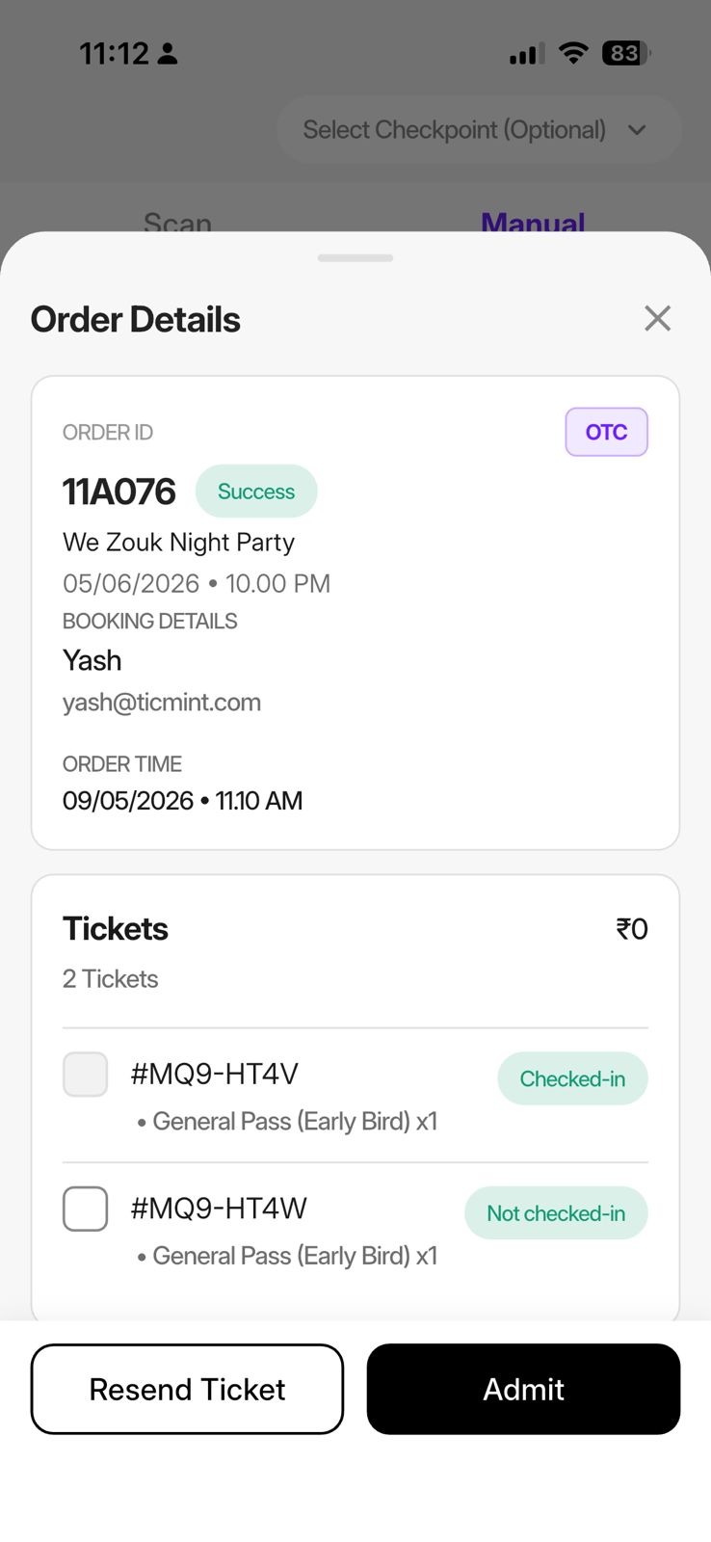
Task: Click the checkpoint dropdown chevron arrow
Action: (637, 129)
